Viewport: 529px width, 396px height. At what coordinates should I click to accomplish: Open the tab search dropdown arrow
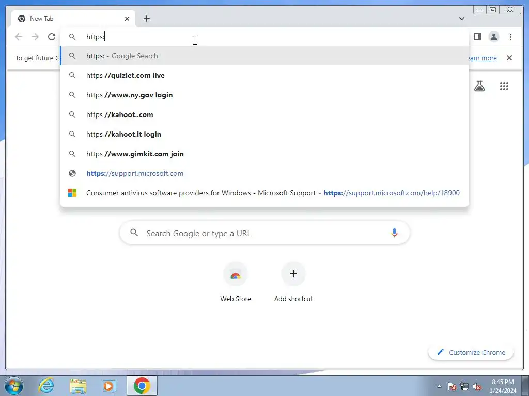coord(461,19)
